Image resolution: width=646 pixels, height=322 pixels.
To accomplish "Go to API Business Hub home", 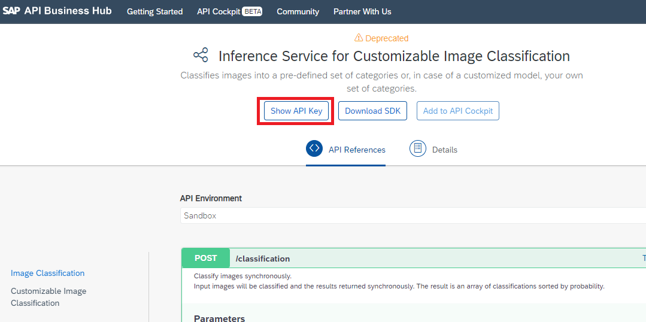I will 68,11.
